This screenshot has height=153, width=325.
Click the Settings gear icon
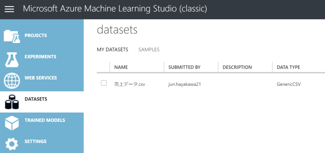12,144
